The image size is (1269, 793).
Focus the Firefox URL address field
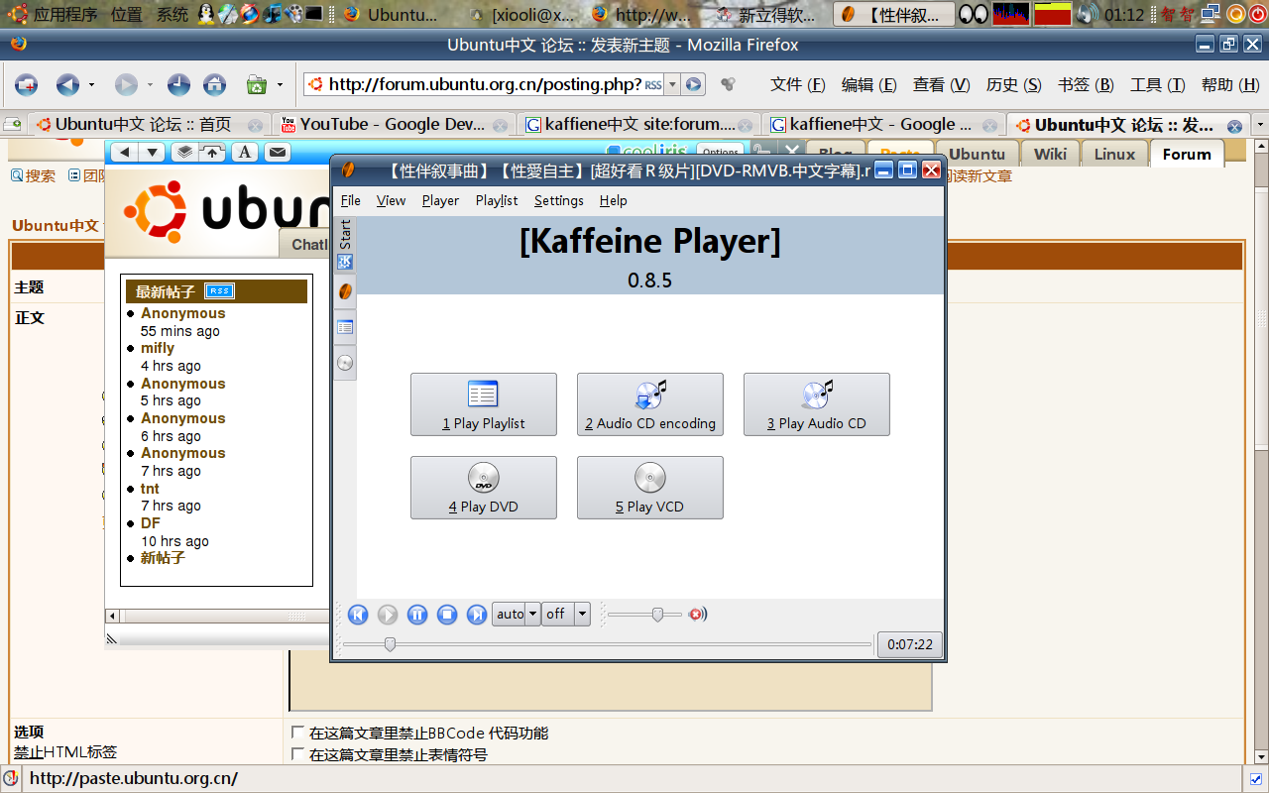(483, 85)
